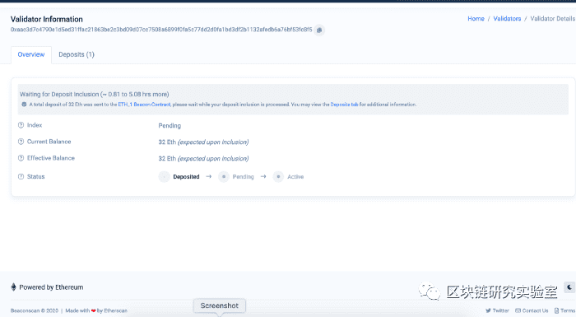Screen dimensions: 576x317
Task: Copy the validator public key
Action: tap(319, 30)
